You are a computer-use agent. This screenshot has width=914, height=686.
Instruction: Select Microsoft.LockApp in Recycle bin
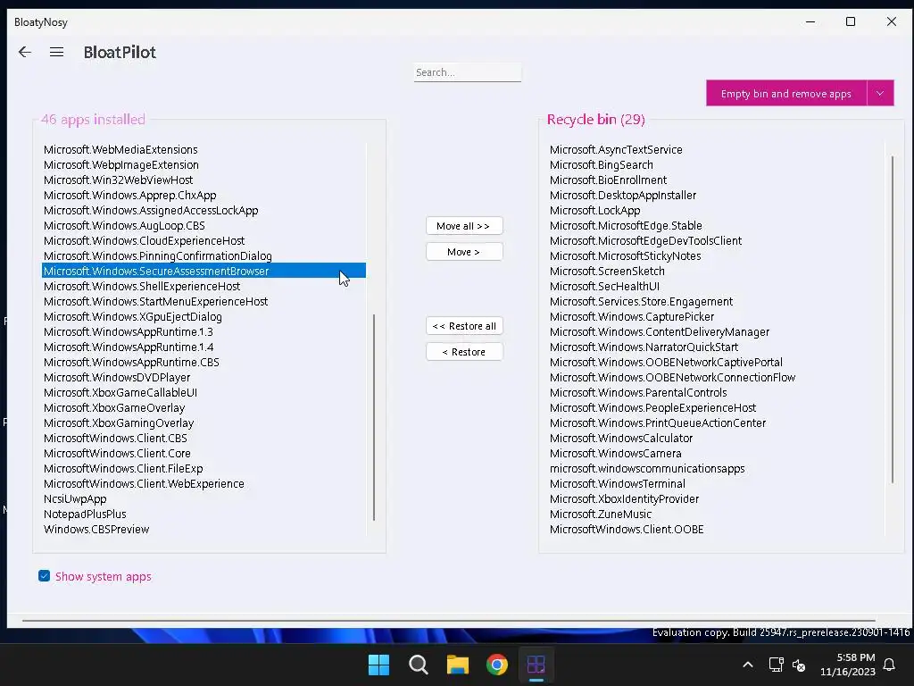[716, 210]
